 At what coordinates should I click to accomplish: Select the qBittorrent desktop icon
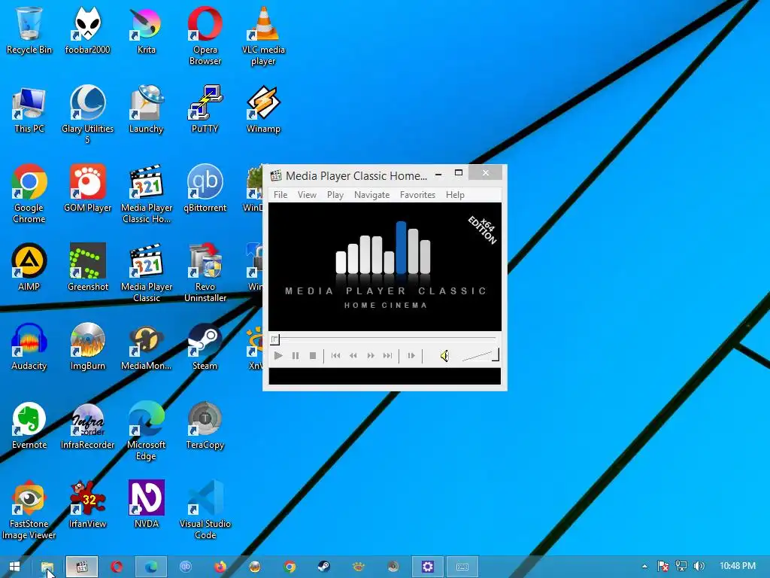(x=205, y=188)
